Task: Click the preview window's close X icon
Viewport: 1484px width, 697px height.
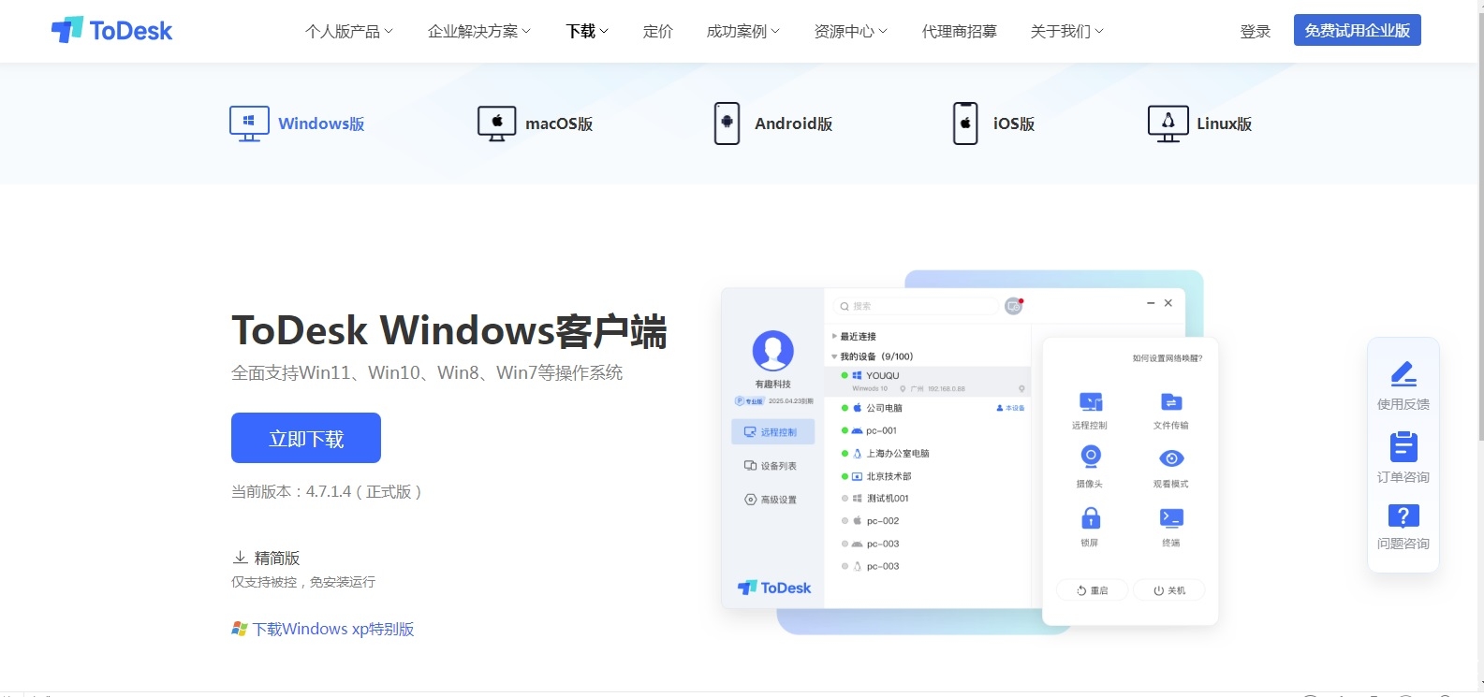Action: tap(1168, 303)
